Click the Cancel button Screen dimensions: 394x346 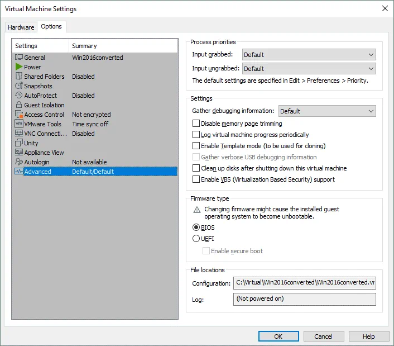tap(323, 336)
